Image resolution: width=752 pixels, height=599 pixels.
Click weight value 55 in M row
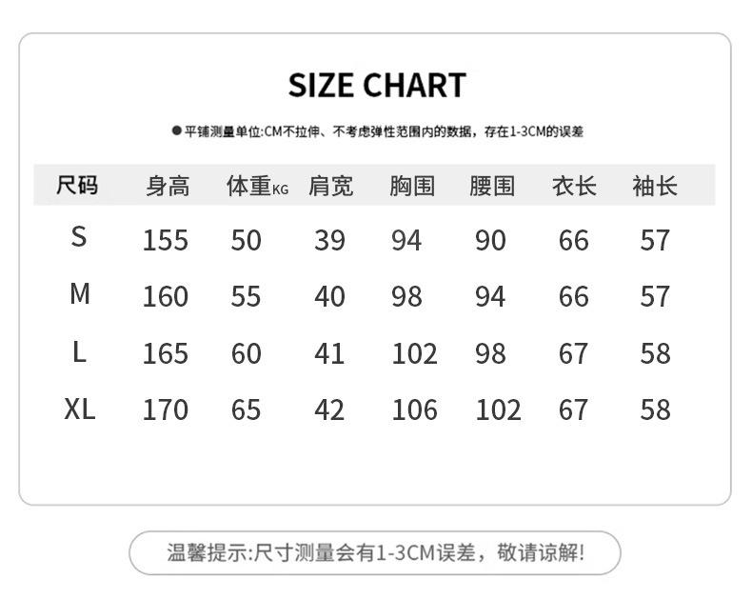point(246,297)
